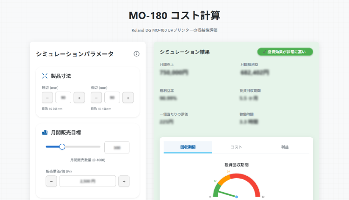The image size is (349, 200).
Task: Click the 月間販売目標 bar chart icon
Action: pyautogui.click(x=45, y=133)
